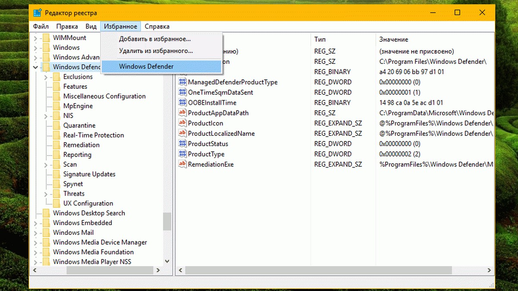Click the RemediationExe string icon

point(182,164)
